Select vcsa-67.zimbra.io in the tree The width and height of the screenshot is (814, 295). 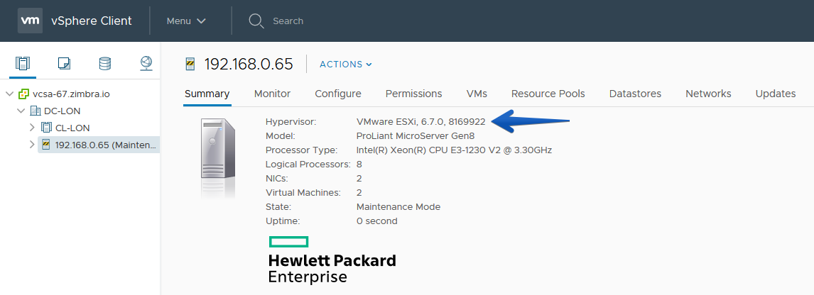pyautogui.click(x=71, y=94)
